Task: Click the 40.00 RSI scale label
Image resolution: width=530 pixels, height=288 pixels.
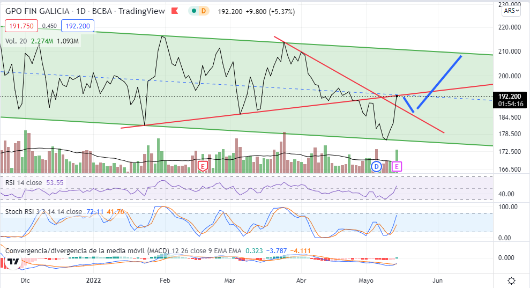Action: (x=506, y=194)
